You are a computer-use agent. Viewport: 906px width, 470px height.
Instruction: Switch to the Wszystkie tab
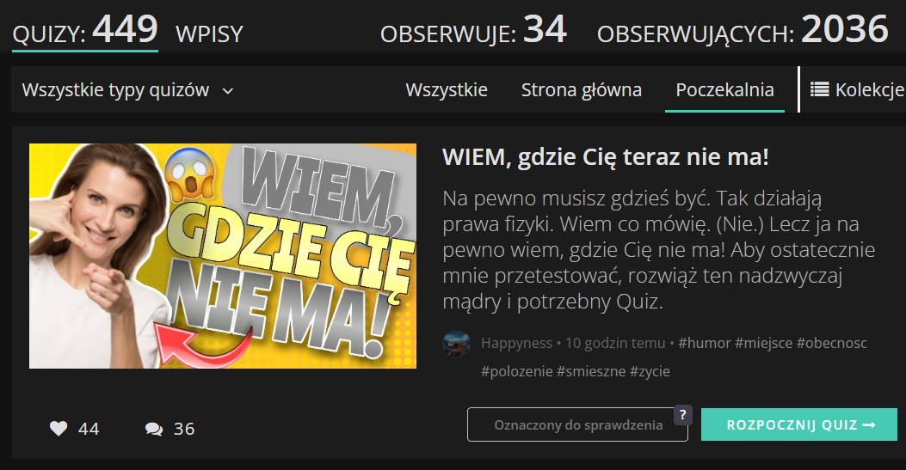(x=447, y=90)
